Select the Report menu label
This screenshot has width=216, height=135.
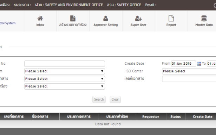[x=171, y=25]
